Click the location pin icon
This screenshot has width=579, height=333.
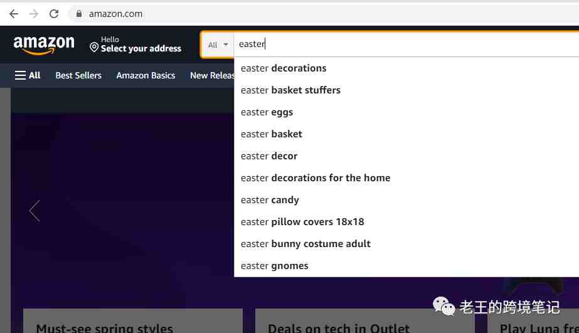click(x=94, y=48)
